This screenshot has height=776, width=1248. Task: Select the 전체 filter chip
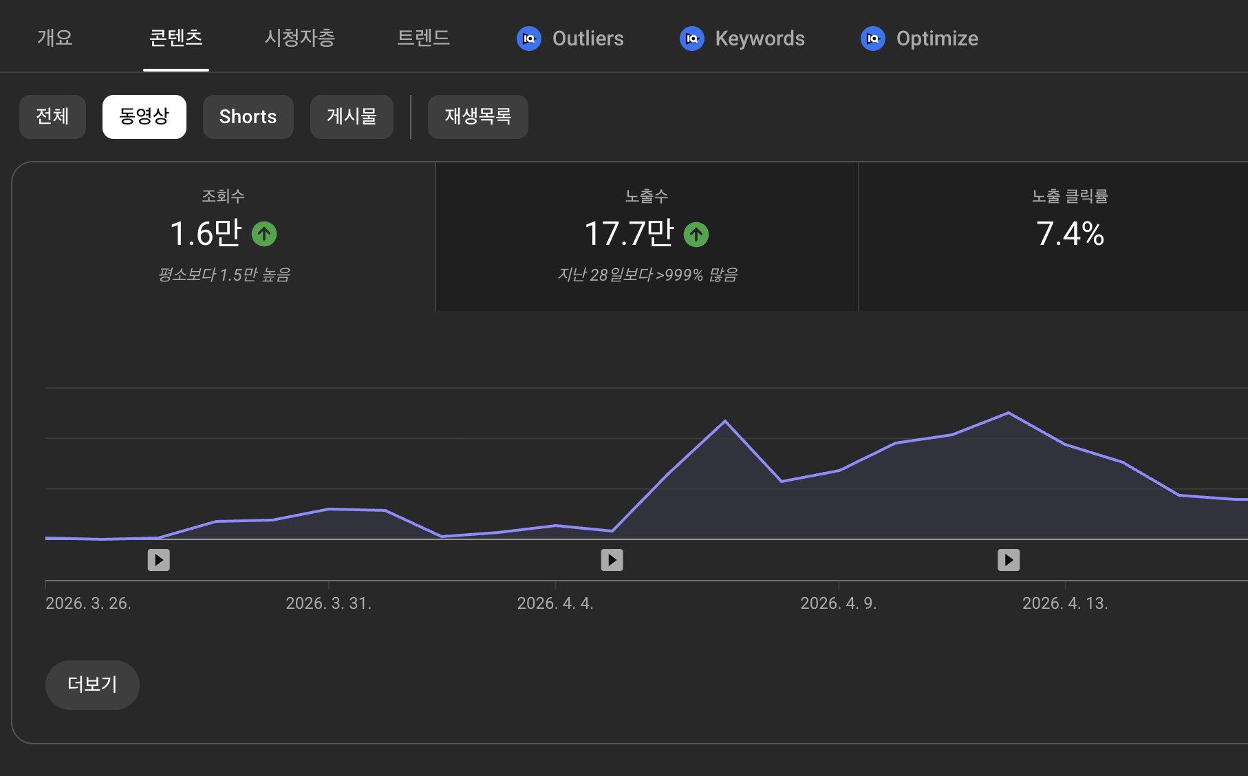(x=52, y=117)
